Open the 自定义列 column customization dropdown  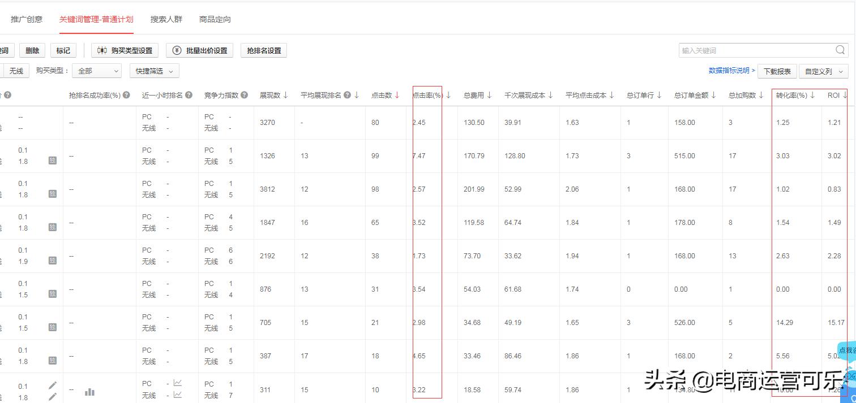click(x=823, y=72)
